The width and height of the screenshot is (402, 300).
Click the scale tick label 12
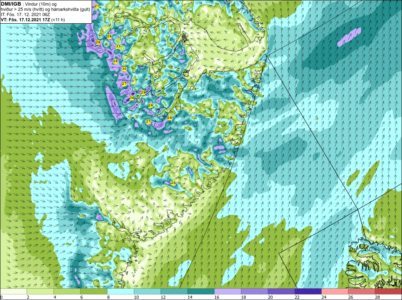click(163, 297)
